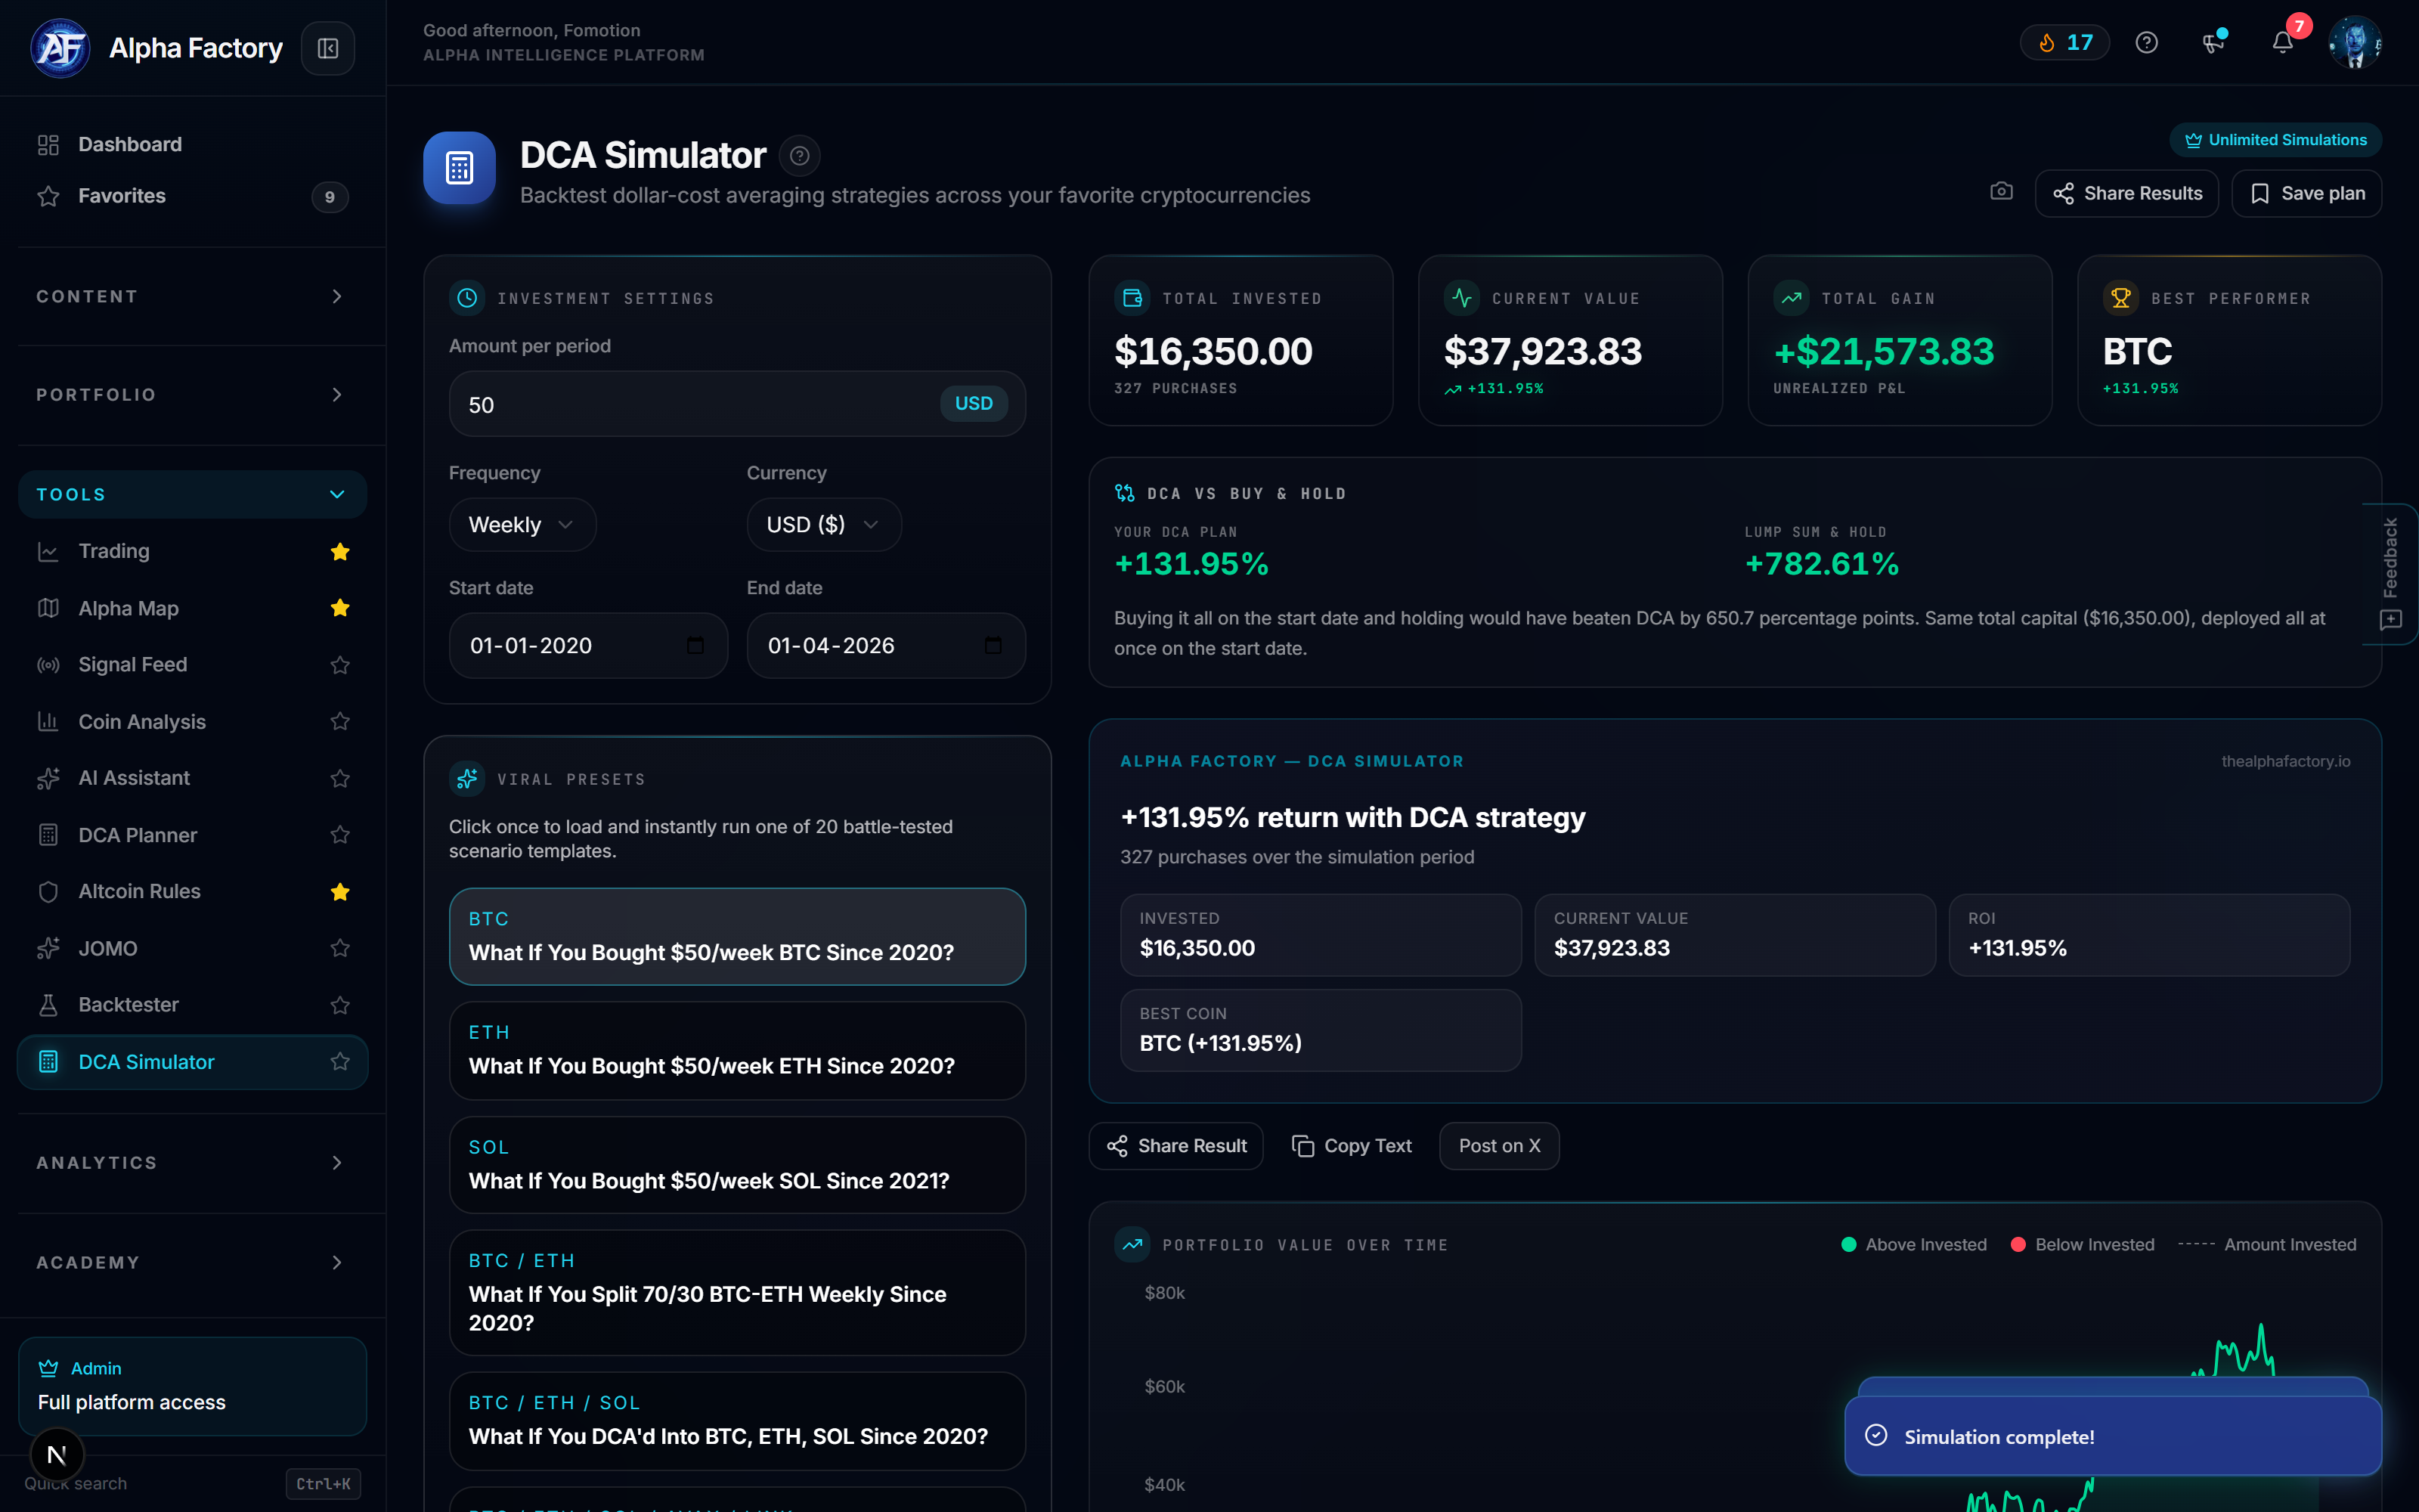The height and width of the screenshot is (1512, 2419).
Task: Expand the Academy section
Action: (193, 1263)
